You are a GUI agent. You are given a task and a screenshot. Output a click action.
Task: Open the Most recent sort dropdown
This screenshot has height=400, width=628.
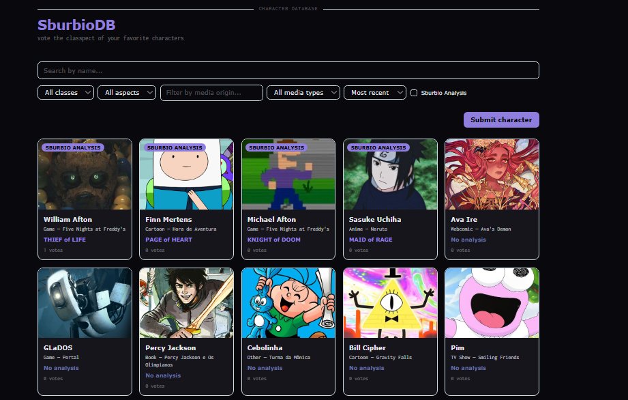tap(375, 93)
